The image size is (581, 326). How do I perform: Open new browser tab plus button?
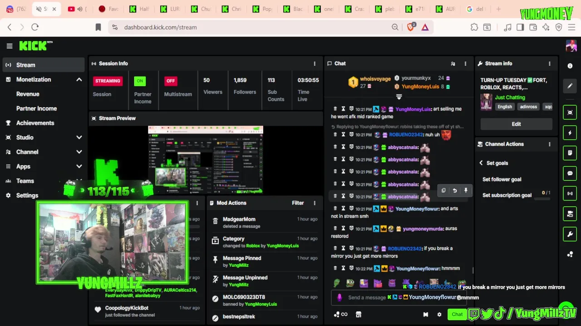[498, 9]
